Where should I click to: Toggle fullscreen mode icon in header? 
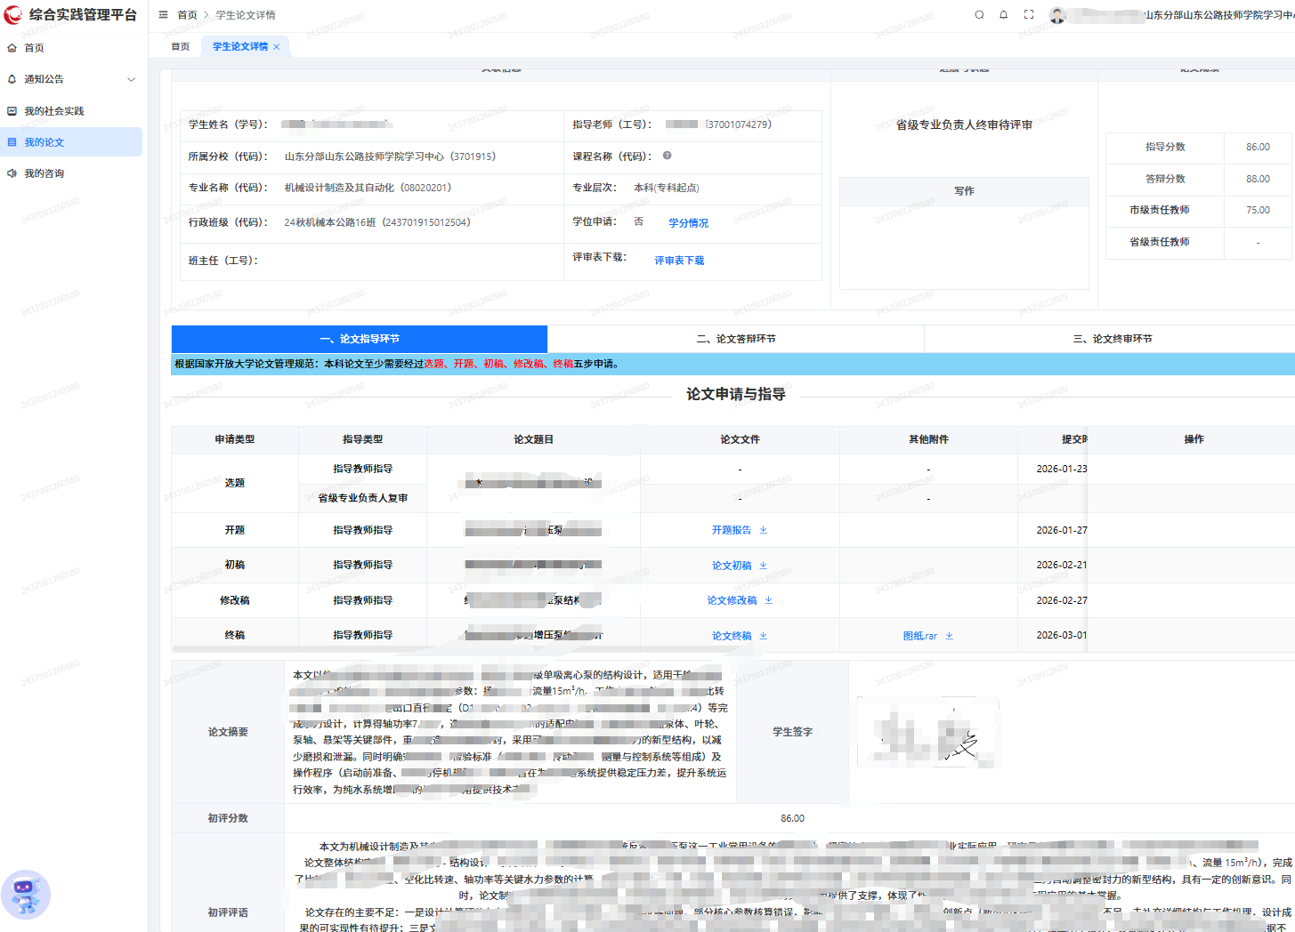coord(1029,15)
